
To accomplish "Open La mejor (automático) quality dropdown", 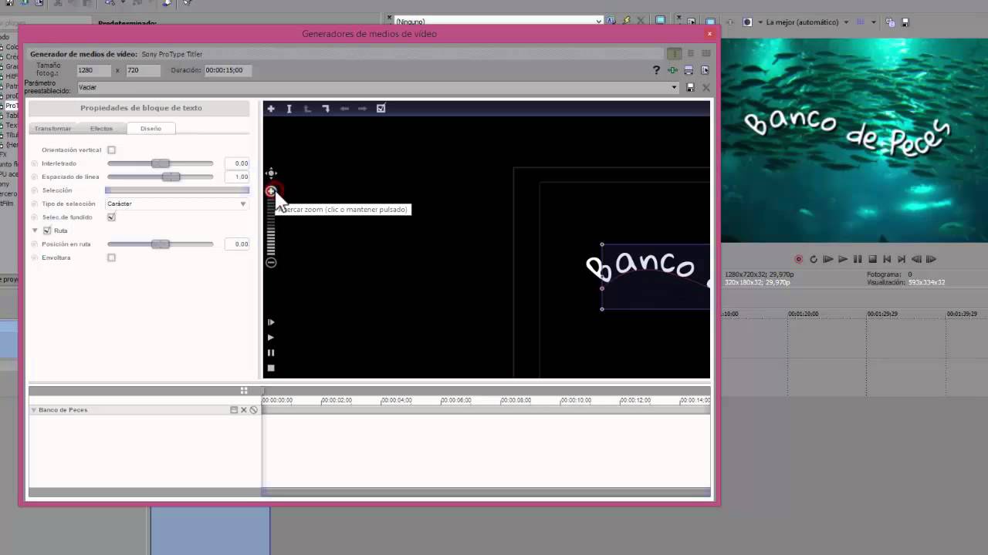I will pos(807,22).
